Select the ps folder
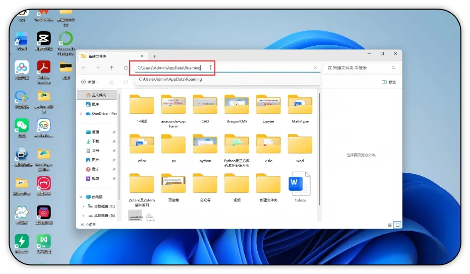 pyautogui.click(x=173, y=148)
